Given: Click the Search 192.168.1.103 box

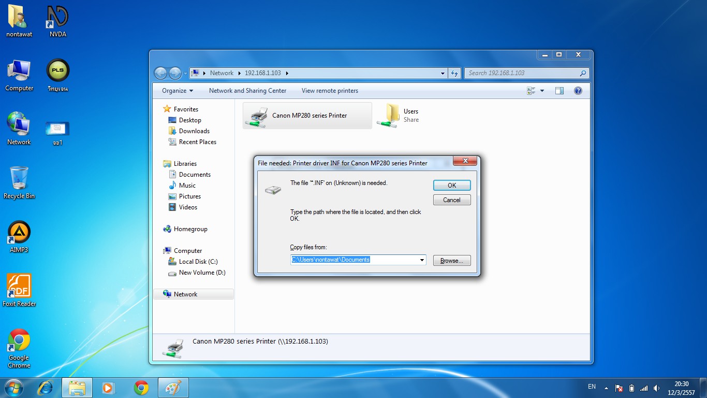Looking at the screenshot, I should tap(526, 73).
